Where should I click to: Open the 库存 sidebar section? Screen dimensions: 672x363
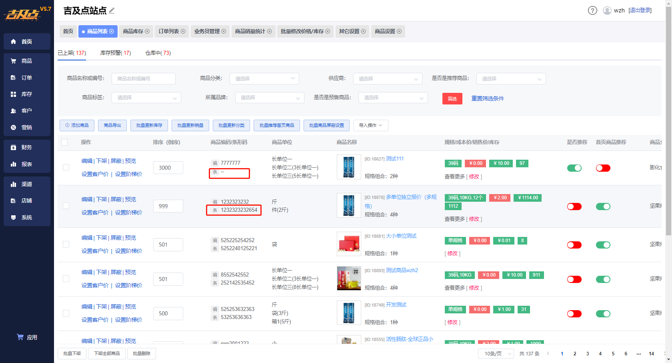tap(27, 94)
